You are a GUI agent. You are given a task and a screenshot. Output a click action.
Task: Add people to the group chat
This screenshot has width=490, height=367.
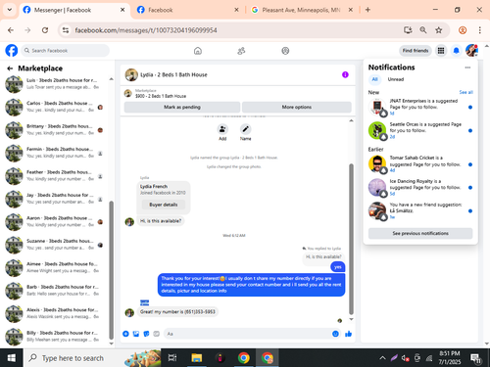pos(222,129)
